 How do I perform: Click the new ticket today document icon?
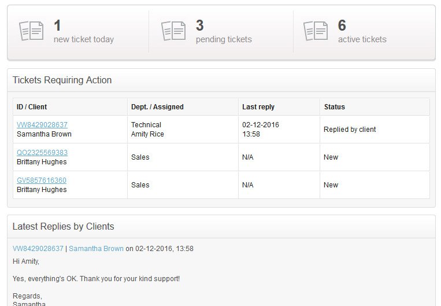pyautogui.click(x=31, y=31)
